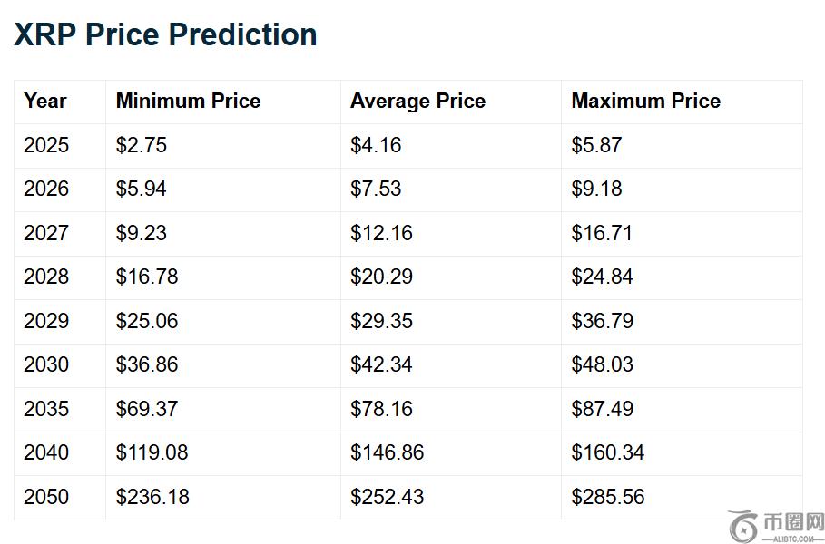Select the 2025 year cell
Viewport: 825px width, 544px height.
coord(46,145)
